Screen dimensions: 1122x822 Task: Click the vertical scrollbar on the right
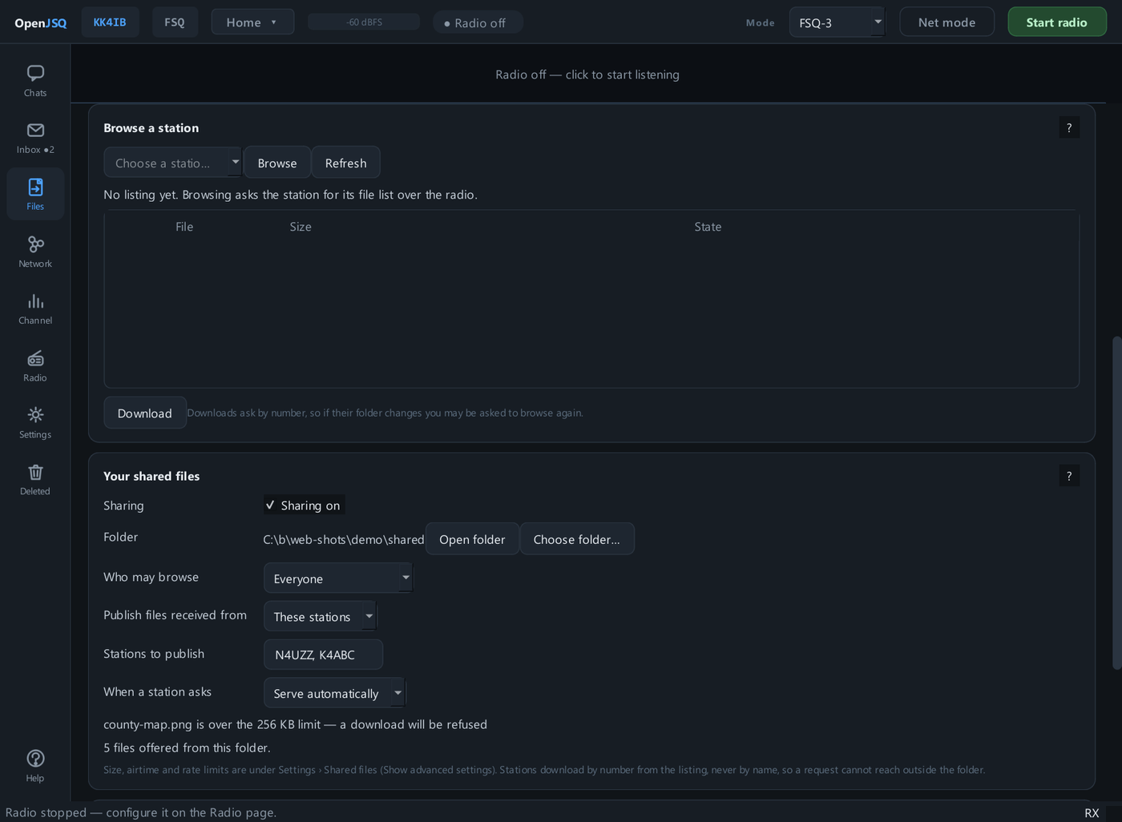click(x=1116, y=503)
